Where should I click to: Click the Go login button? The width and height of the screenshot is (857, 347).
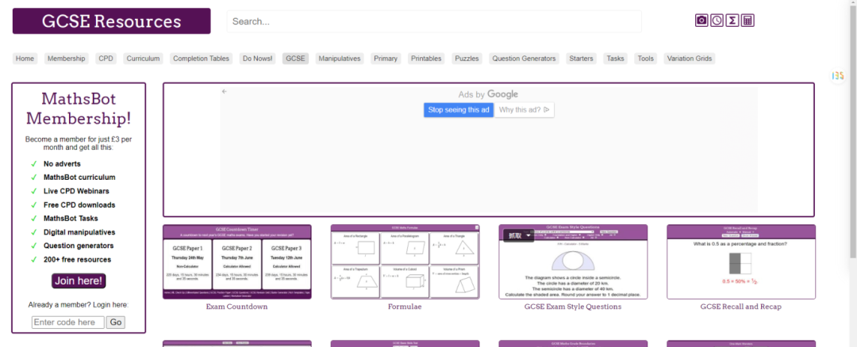[116, 322]
